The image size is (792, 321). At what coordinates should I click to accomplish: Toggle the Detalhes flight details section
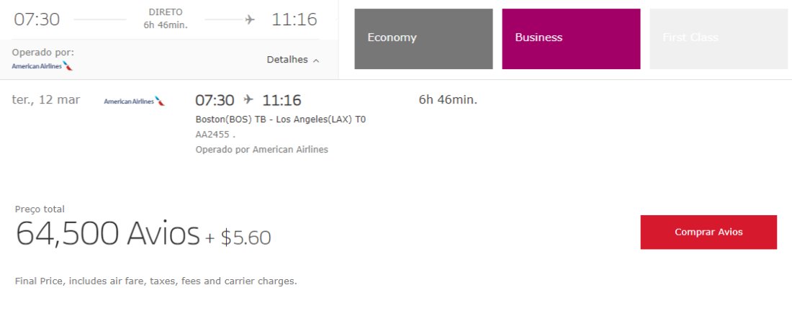[x=293, y=60]
